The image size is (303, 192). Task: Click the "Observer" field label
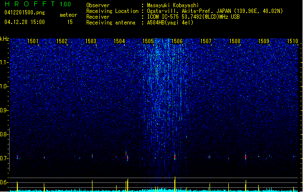point(98,5)
